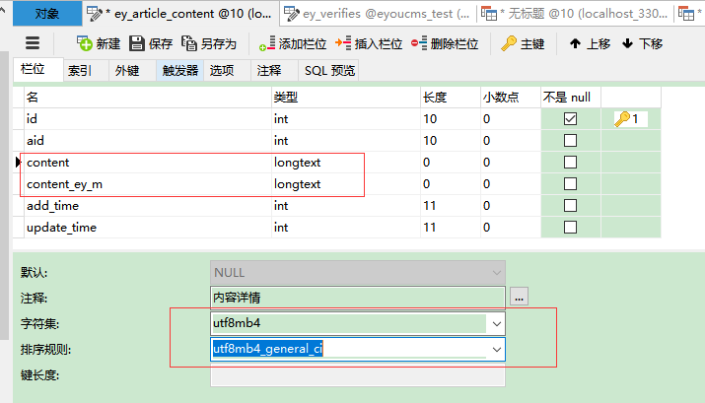
Task: Enable not-null checkbox for update_time row
Action: (570, 228)
